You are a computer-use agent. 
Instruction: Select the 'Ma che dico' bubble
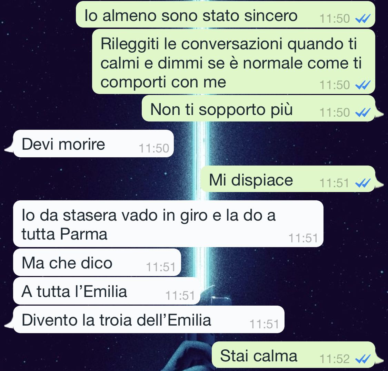pyautogui.click(x=97, y=262)
